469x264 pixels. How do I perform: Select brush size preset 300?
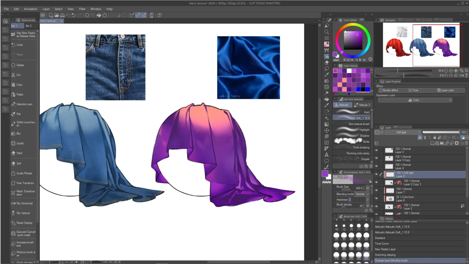click(x=359, y=256)
